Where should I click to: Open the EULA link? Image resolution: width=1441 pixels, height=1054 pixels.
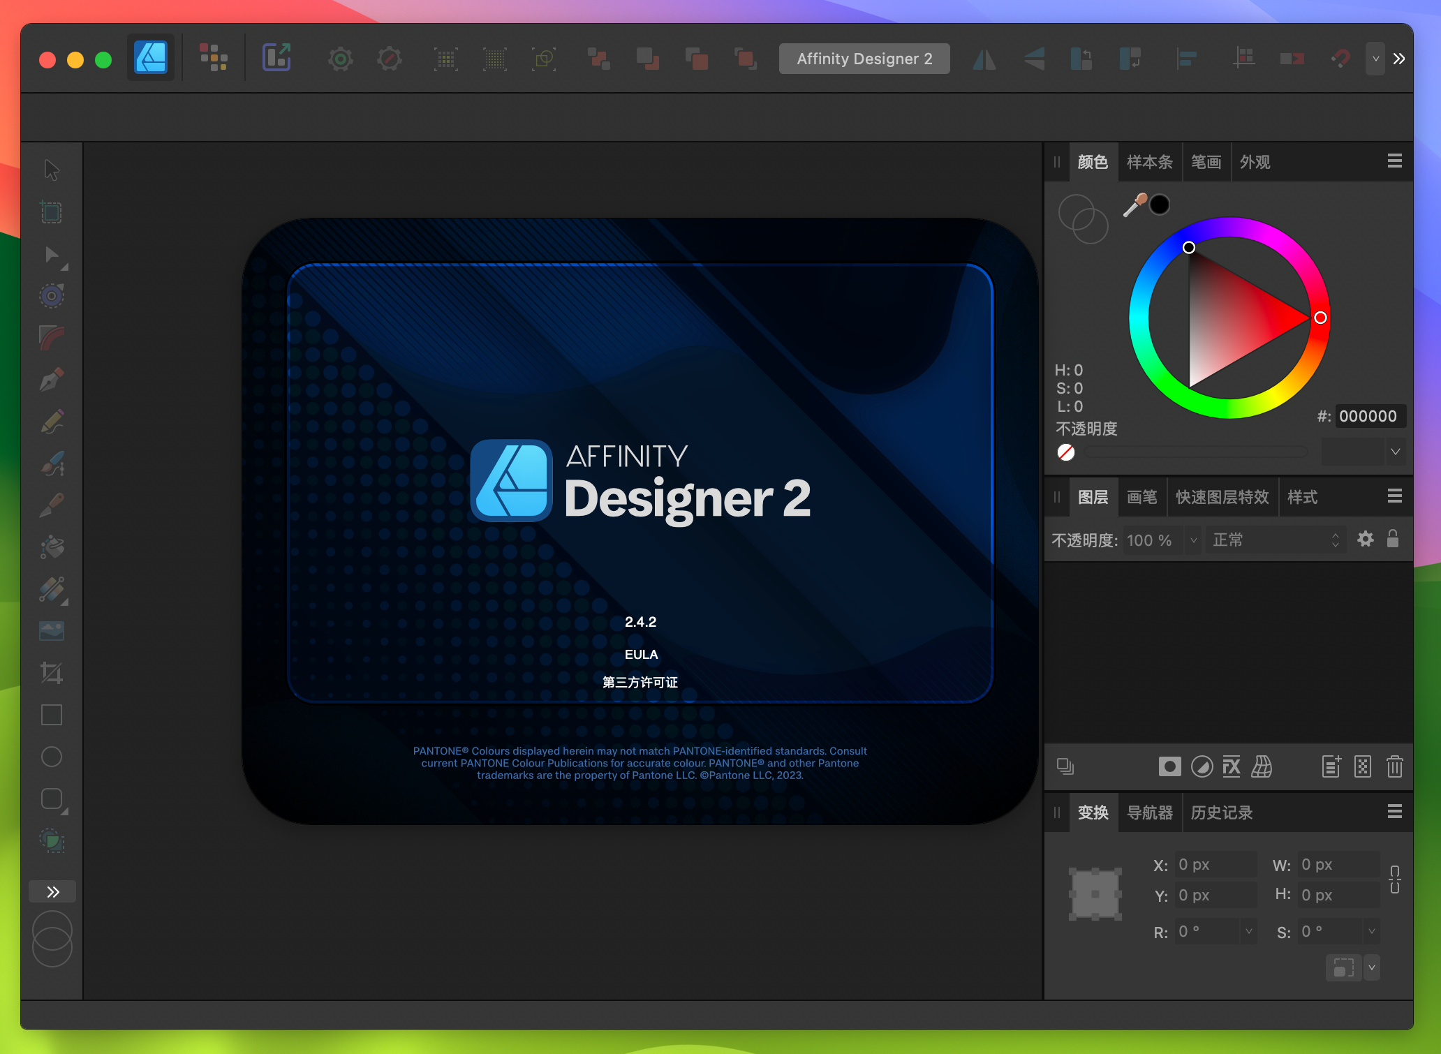tap(641, 654)
